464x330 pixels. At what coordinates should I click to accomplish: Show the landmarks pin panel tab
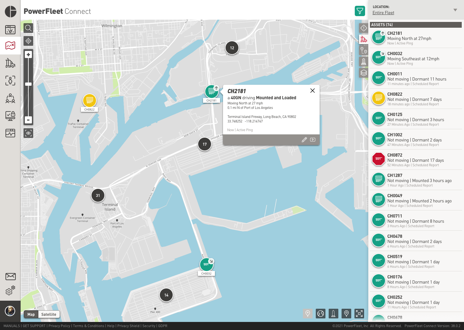(x=364, y=50)
